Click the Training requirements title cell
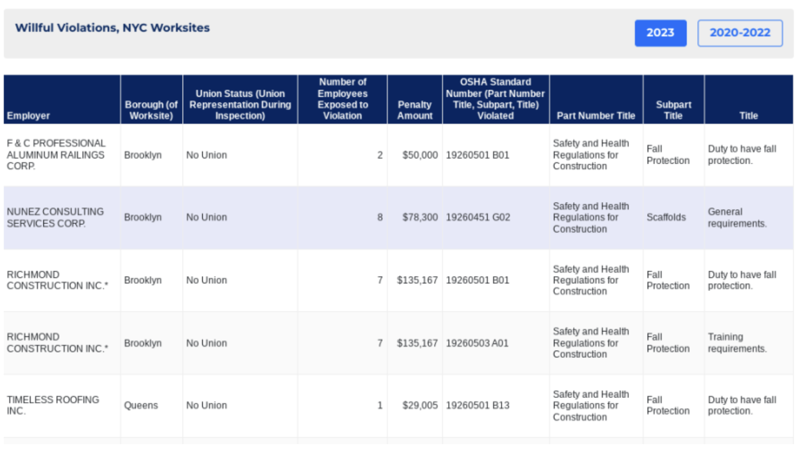Screen dimensions: 800x452 [737, 343]
